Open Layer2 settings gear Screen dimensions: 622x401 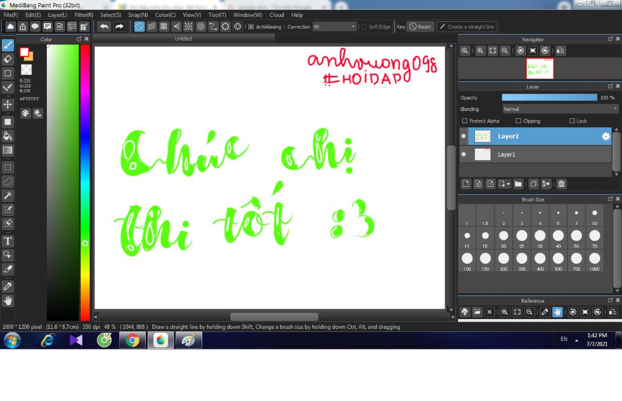606,136
